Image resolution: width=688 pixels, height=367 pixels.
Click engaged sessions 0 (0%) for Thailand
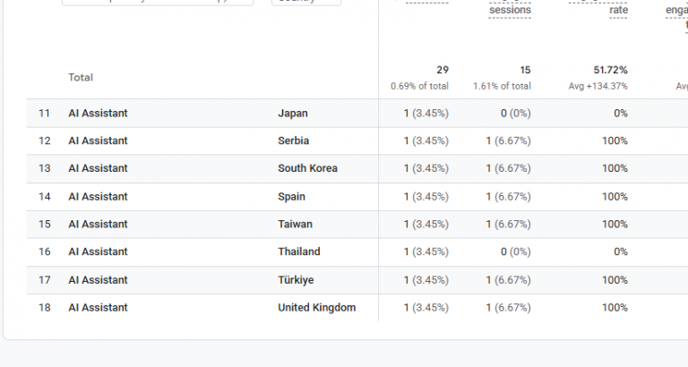click(x=516, y=252)
